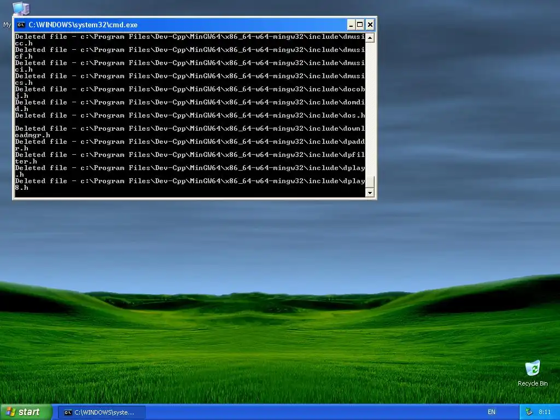This screenshot has height=420, width=560.
Task: Minimize the cmd.exe window
Action: 351,25
